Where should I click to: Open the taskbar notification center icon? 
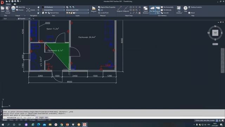click(221, 125)
